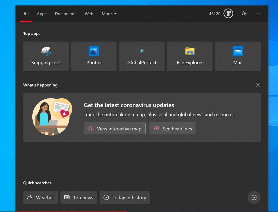
Task: Click the See headlines button
Action: click(173, 129)
